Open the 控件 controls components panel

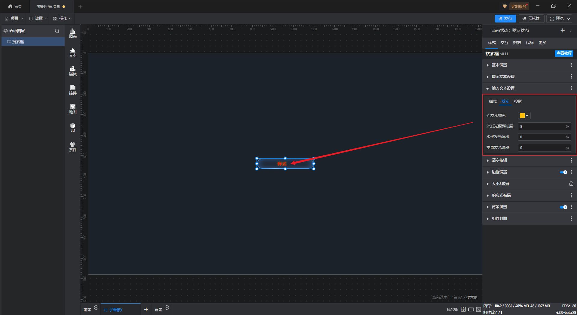pos(73,90)
